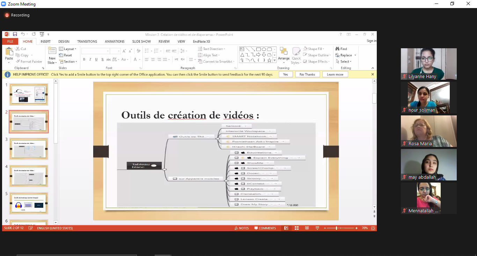Click the Learn more button
Image resolution: width=477 pixels, height=256 pixels.
coord(335,74)
